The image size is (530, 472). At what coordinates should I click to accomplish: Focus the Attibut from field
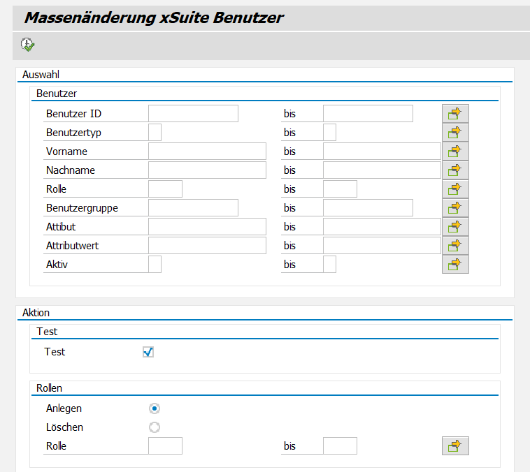click(207, 226)
